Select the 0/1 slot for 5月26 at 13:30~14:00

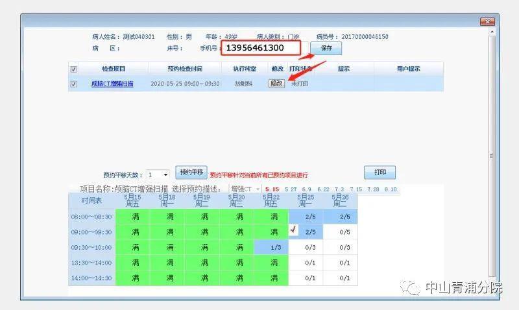(340, 263)
